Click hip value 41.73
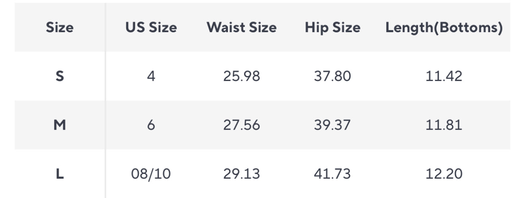The image size is (525, 198). coord(332,174)
